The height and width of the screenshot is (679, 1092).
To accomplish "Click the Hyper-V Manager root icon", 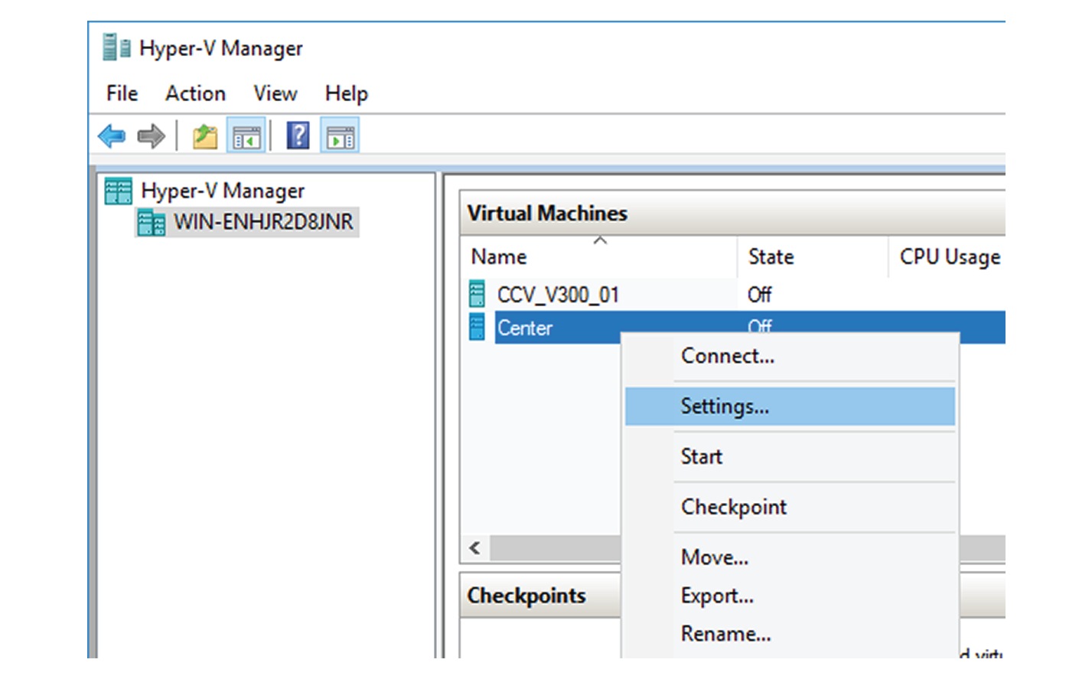I will tap(119, 190).
